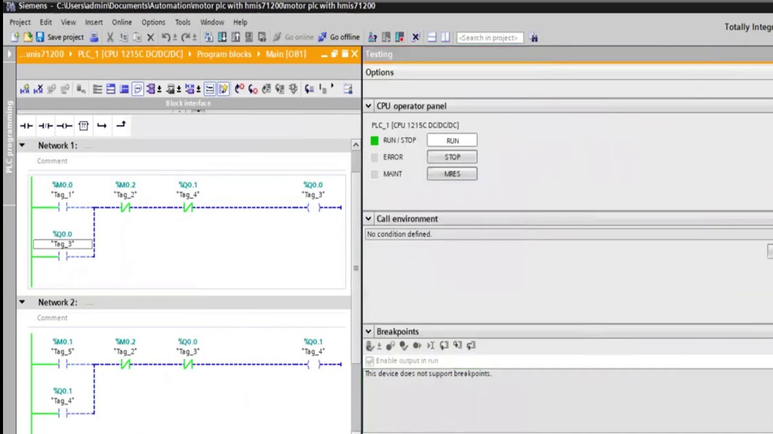
Task: Open Block interface bar
Action: (188, 104)
